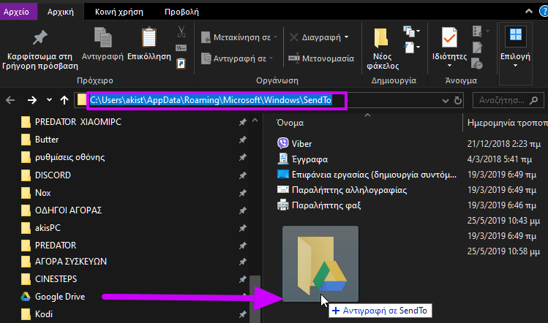
Task: Open Ιδιότητες with the checkmark document icon
Action: point(449,37)
